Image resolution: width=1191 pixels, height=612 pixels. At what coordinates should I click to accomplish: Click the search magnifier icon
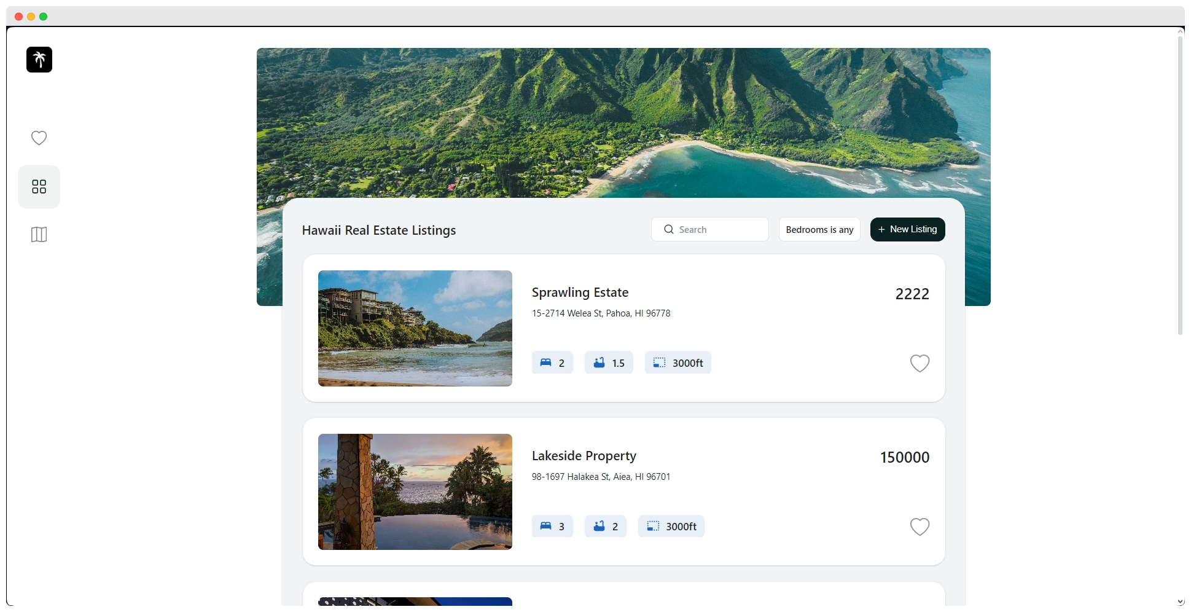coord(669,229)
